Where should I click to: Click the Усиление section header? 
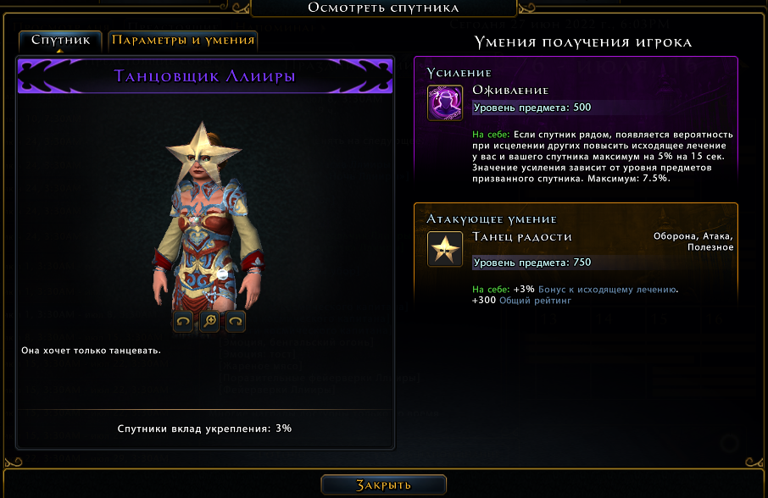(459, 73)
